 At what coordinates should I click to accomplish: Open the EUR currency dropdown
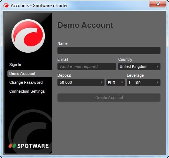(116, 82)
